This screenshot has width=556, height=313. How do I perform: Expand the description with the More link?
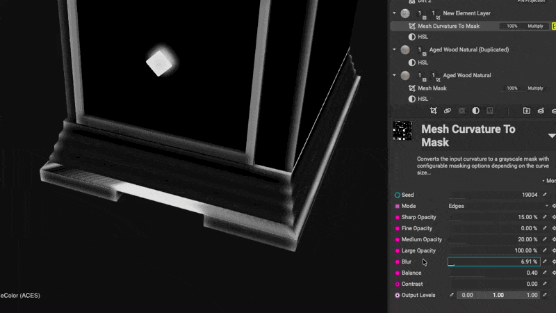(550, 180)
